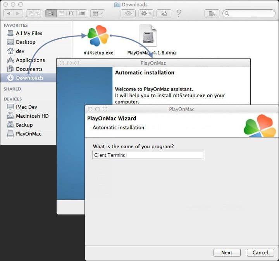Select Downloads in the Favorites sidebar

29,78
